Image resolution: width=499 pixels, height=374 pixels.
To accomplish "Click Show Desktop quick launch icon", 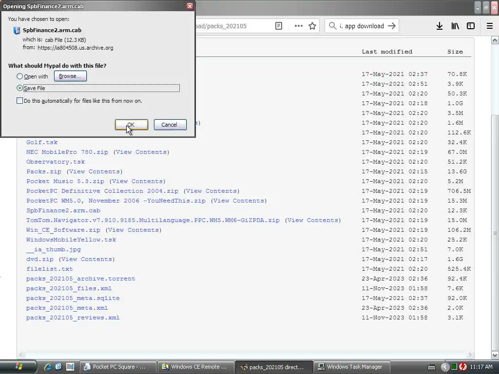I will [x=70, y=367].
